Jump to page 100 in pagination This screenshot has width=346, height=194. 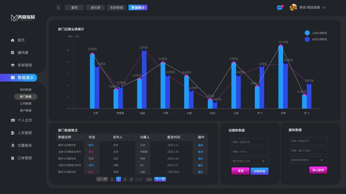(149, 179)
